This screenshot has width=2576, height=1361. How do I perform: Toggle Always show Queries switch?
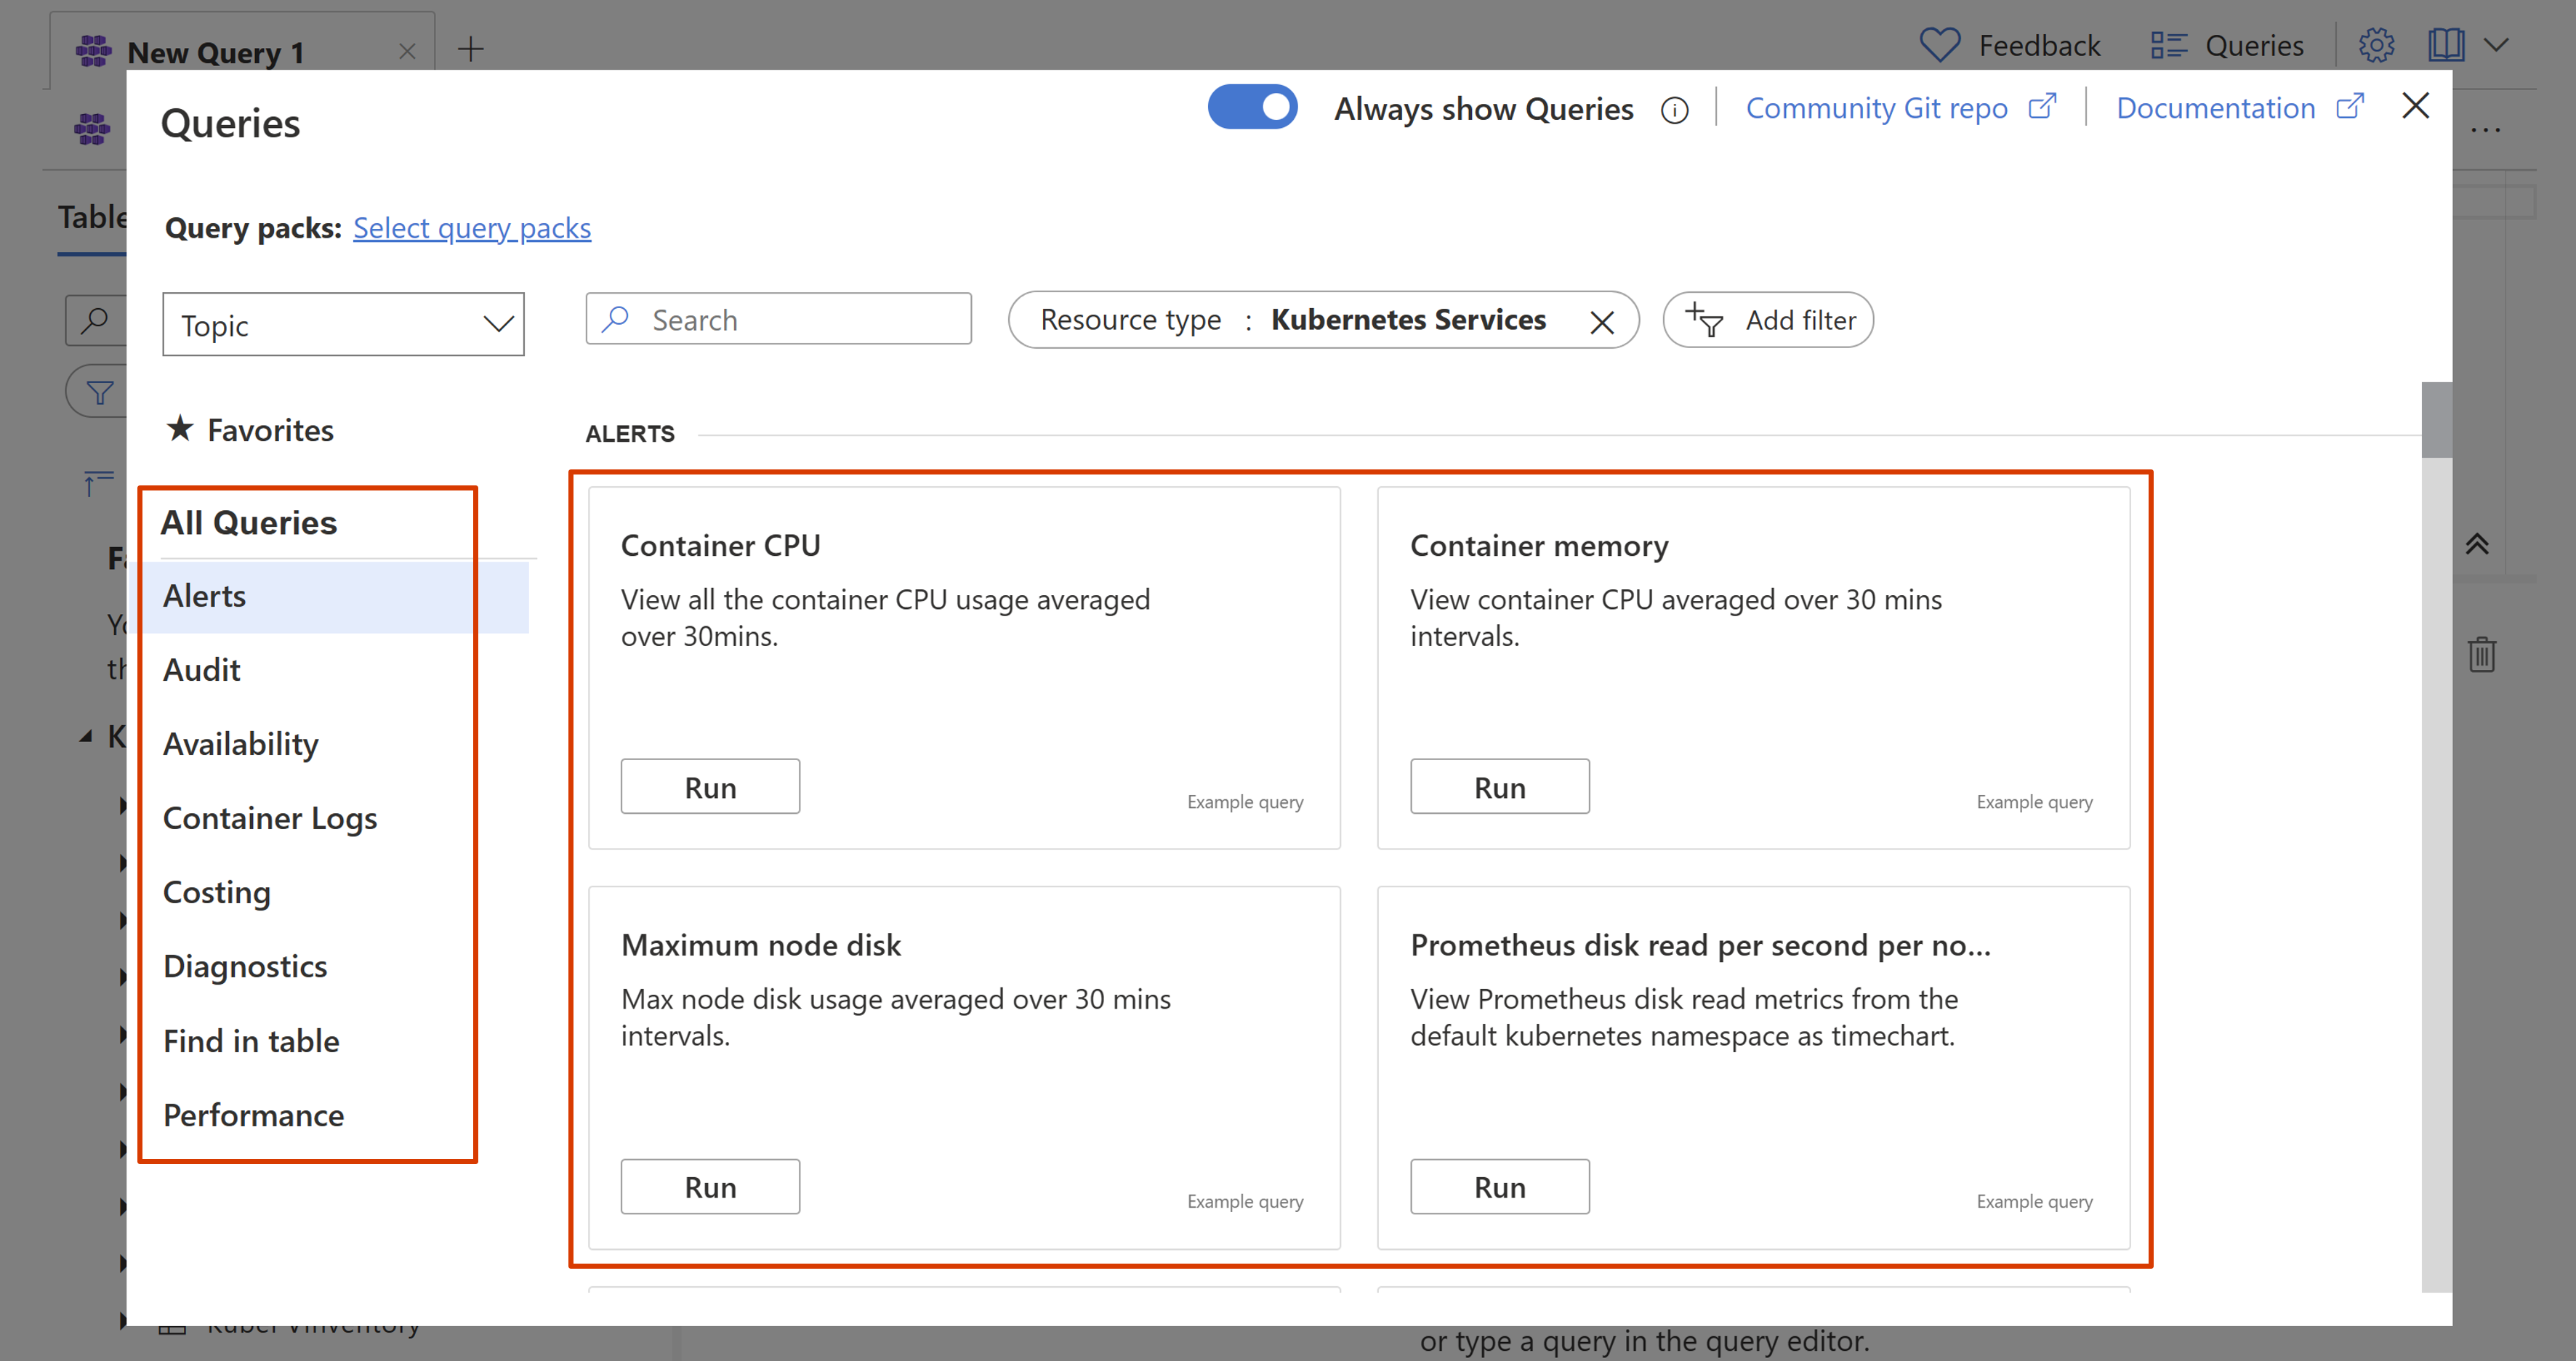(x=1252, y=107)
